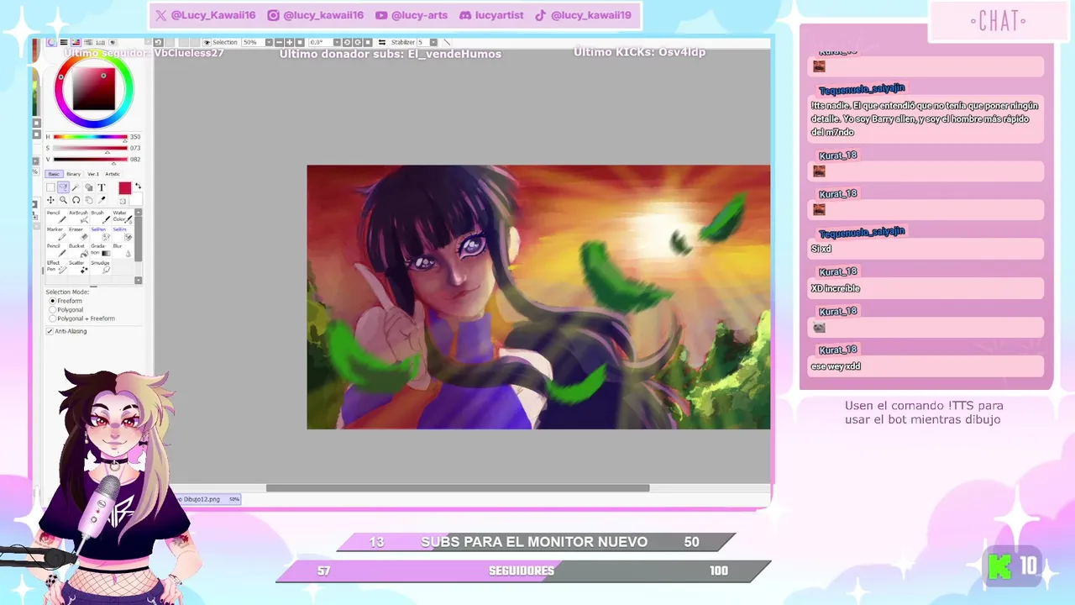1075x605 pixels.
Task: Pick the WaterColor brush
Action: click(x=123, y=217)
